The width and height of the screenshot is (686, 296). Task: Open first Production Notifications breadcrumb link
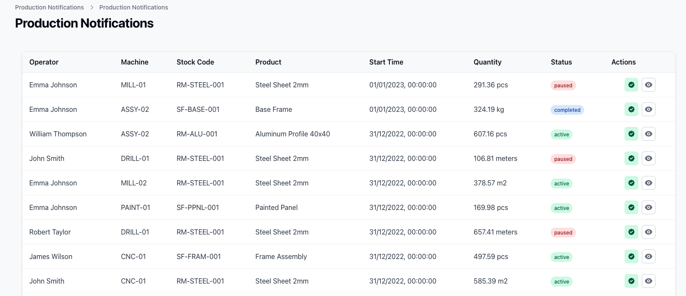(x=49, y=7)
